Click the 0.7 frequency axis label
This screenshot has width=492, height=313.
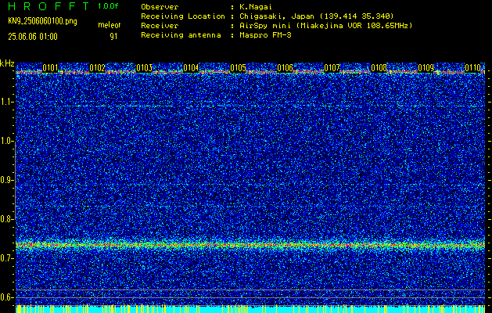click(7, 258)
